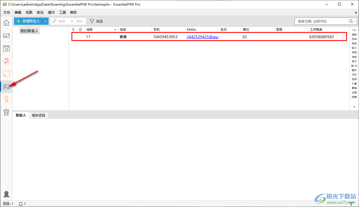Click the company cell 22
This screenshot has width=359, height=207.
tap(245, 37)
